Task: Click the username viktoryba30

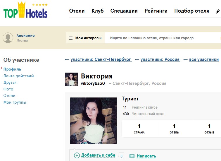Action: [93, 83]
